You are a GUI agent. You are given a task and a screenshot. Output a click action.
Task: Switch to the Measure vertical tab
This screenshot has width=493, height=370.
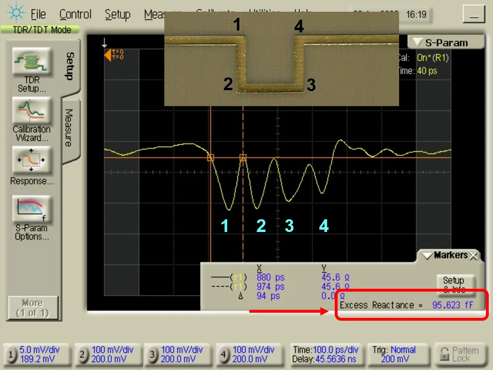[69, 128]
